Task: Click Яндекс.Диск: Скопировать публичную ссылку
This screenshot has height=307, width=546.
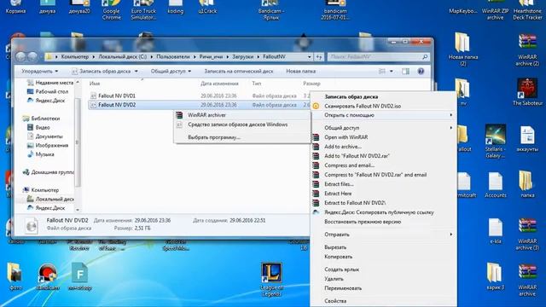Action: (x=379, y=212)
